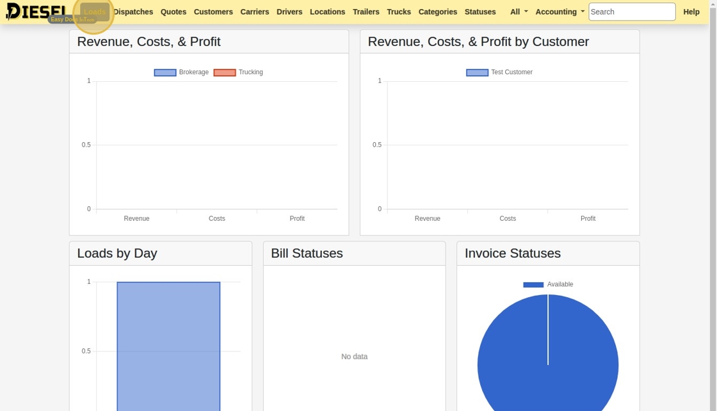Click the 'Loads by Day' heading
Screen dimensions: 717x411
(x=117, y=254)
